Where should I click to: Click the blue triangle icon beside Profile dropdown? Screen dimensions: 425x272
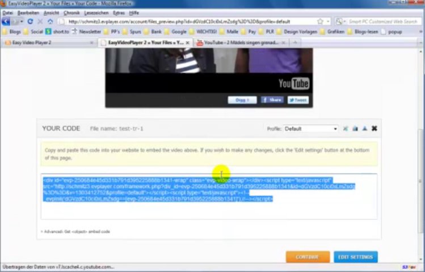pos(365,129)
